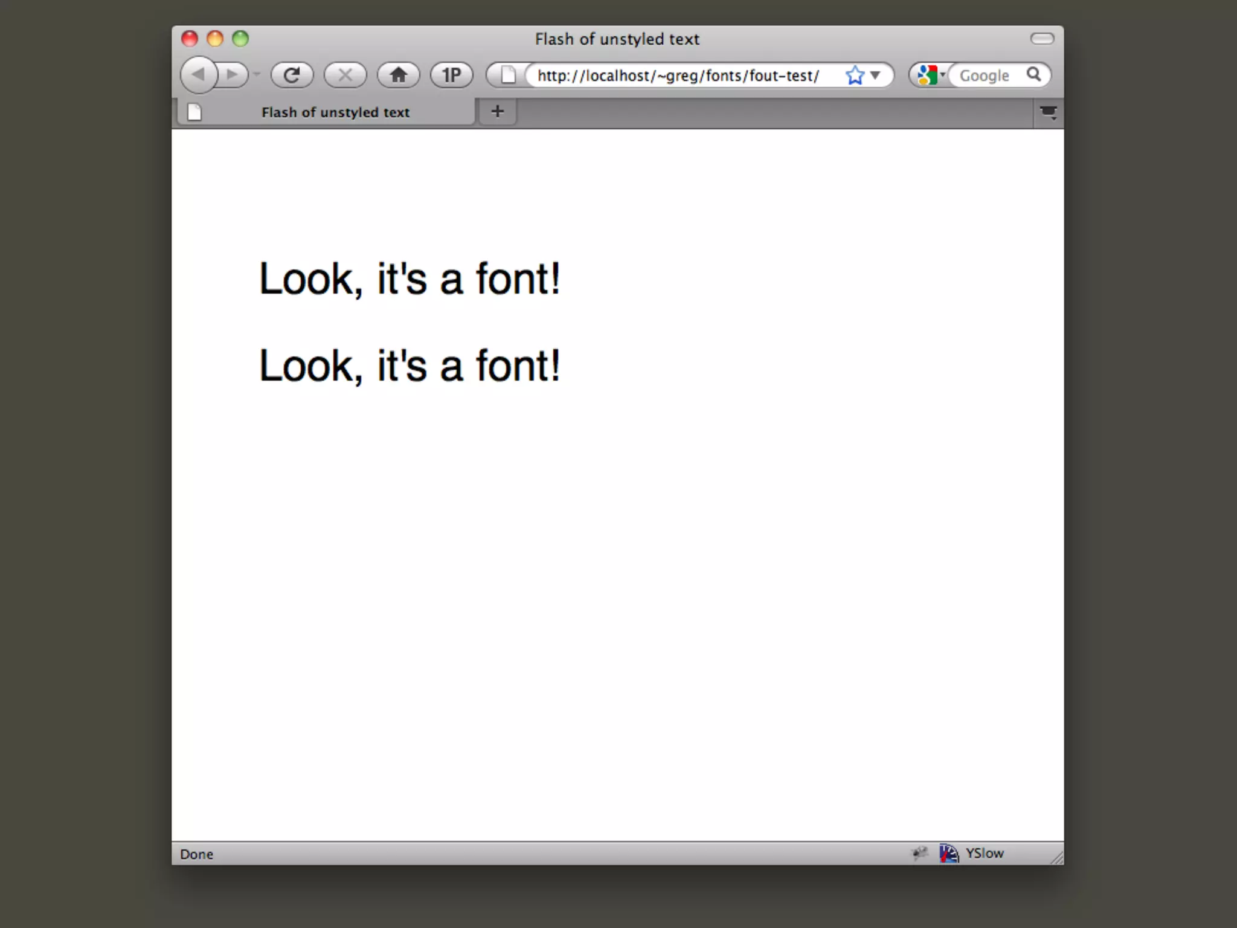Click the search magnifier icon
Screen dimensions: 1237x928
[1033, 74]
